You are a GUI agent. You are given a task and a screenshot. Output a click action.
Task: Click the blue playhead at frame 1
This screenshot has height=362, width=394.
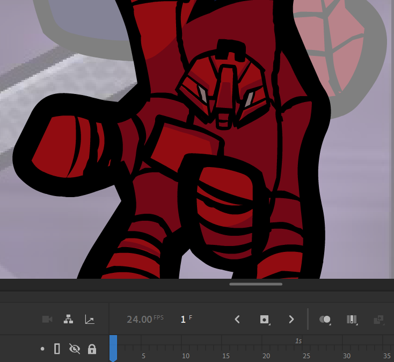click(113, 348)
